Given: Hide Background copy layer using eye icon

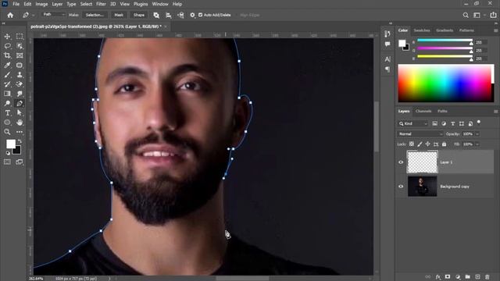Looking at the screenshot, I should [x=401, y=187].
